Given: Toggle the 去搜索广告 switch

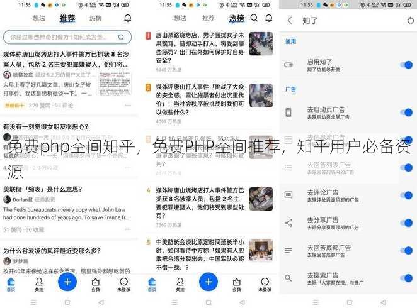Looking at the screenshot, I should click(x=406, y=278).
